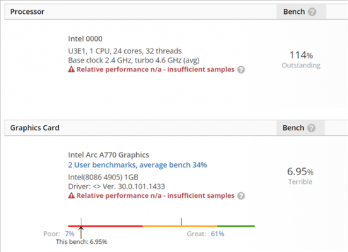Select the Graphics Card section header
This screenshot has width=348, height=252.
(x=35, y=128)
